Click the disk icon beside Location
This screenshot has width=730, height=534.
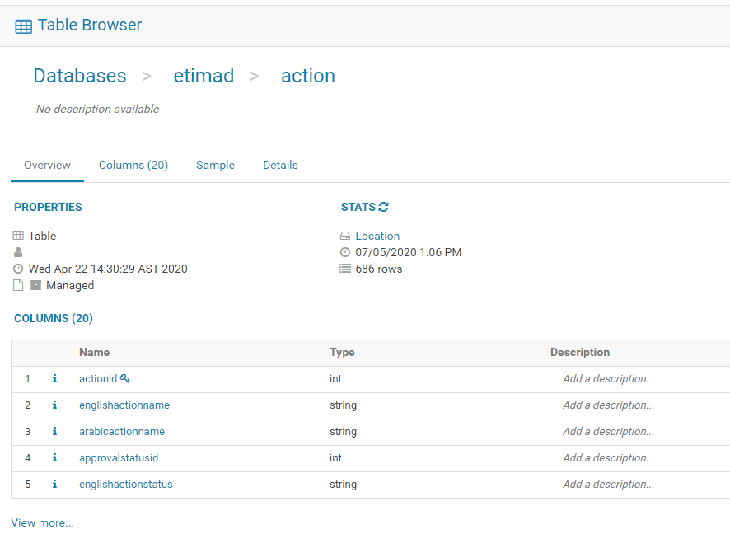345,236
